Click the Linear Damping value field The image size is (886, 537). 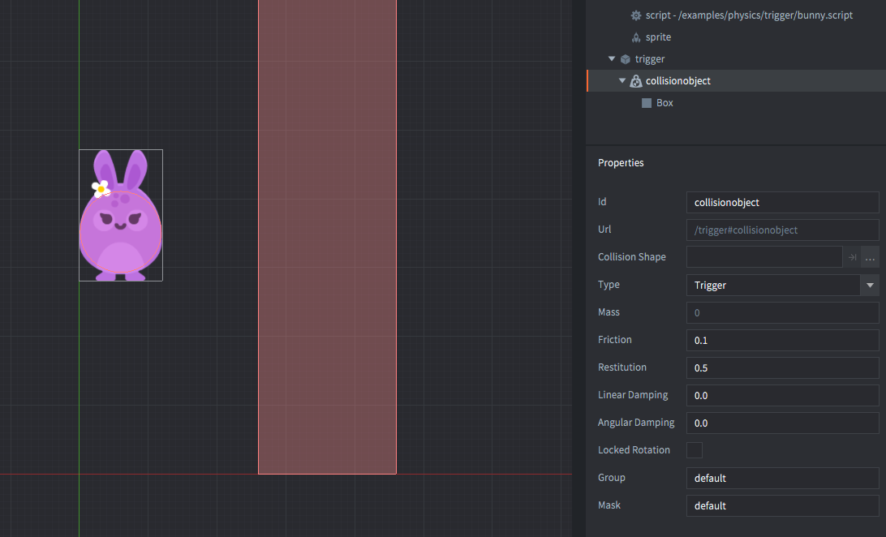tap(783, 395)
